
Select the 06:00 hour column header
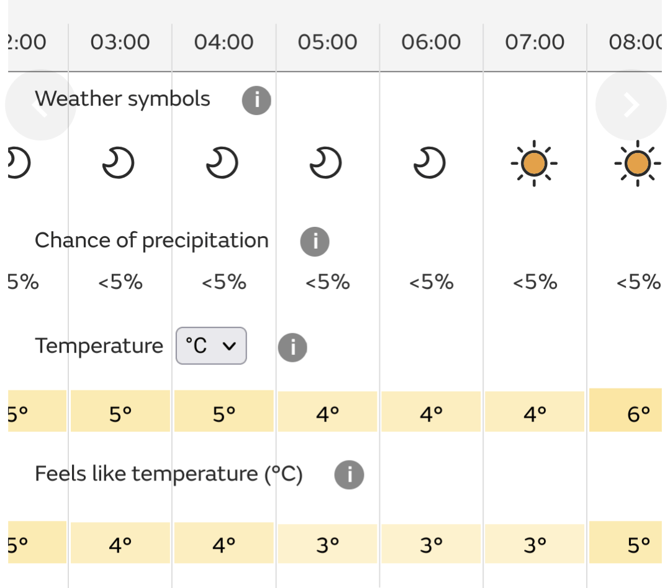pos(431,42)
